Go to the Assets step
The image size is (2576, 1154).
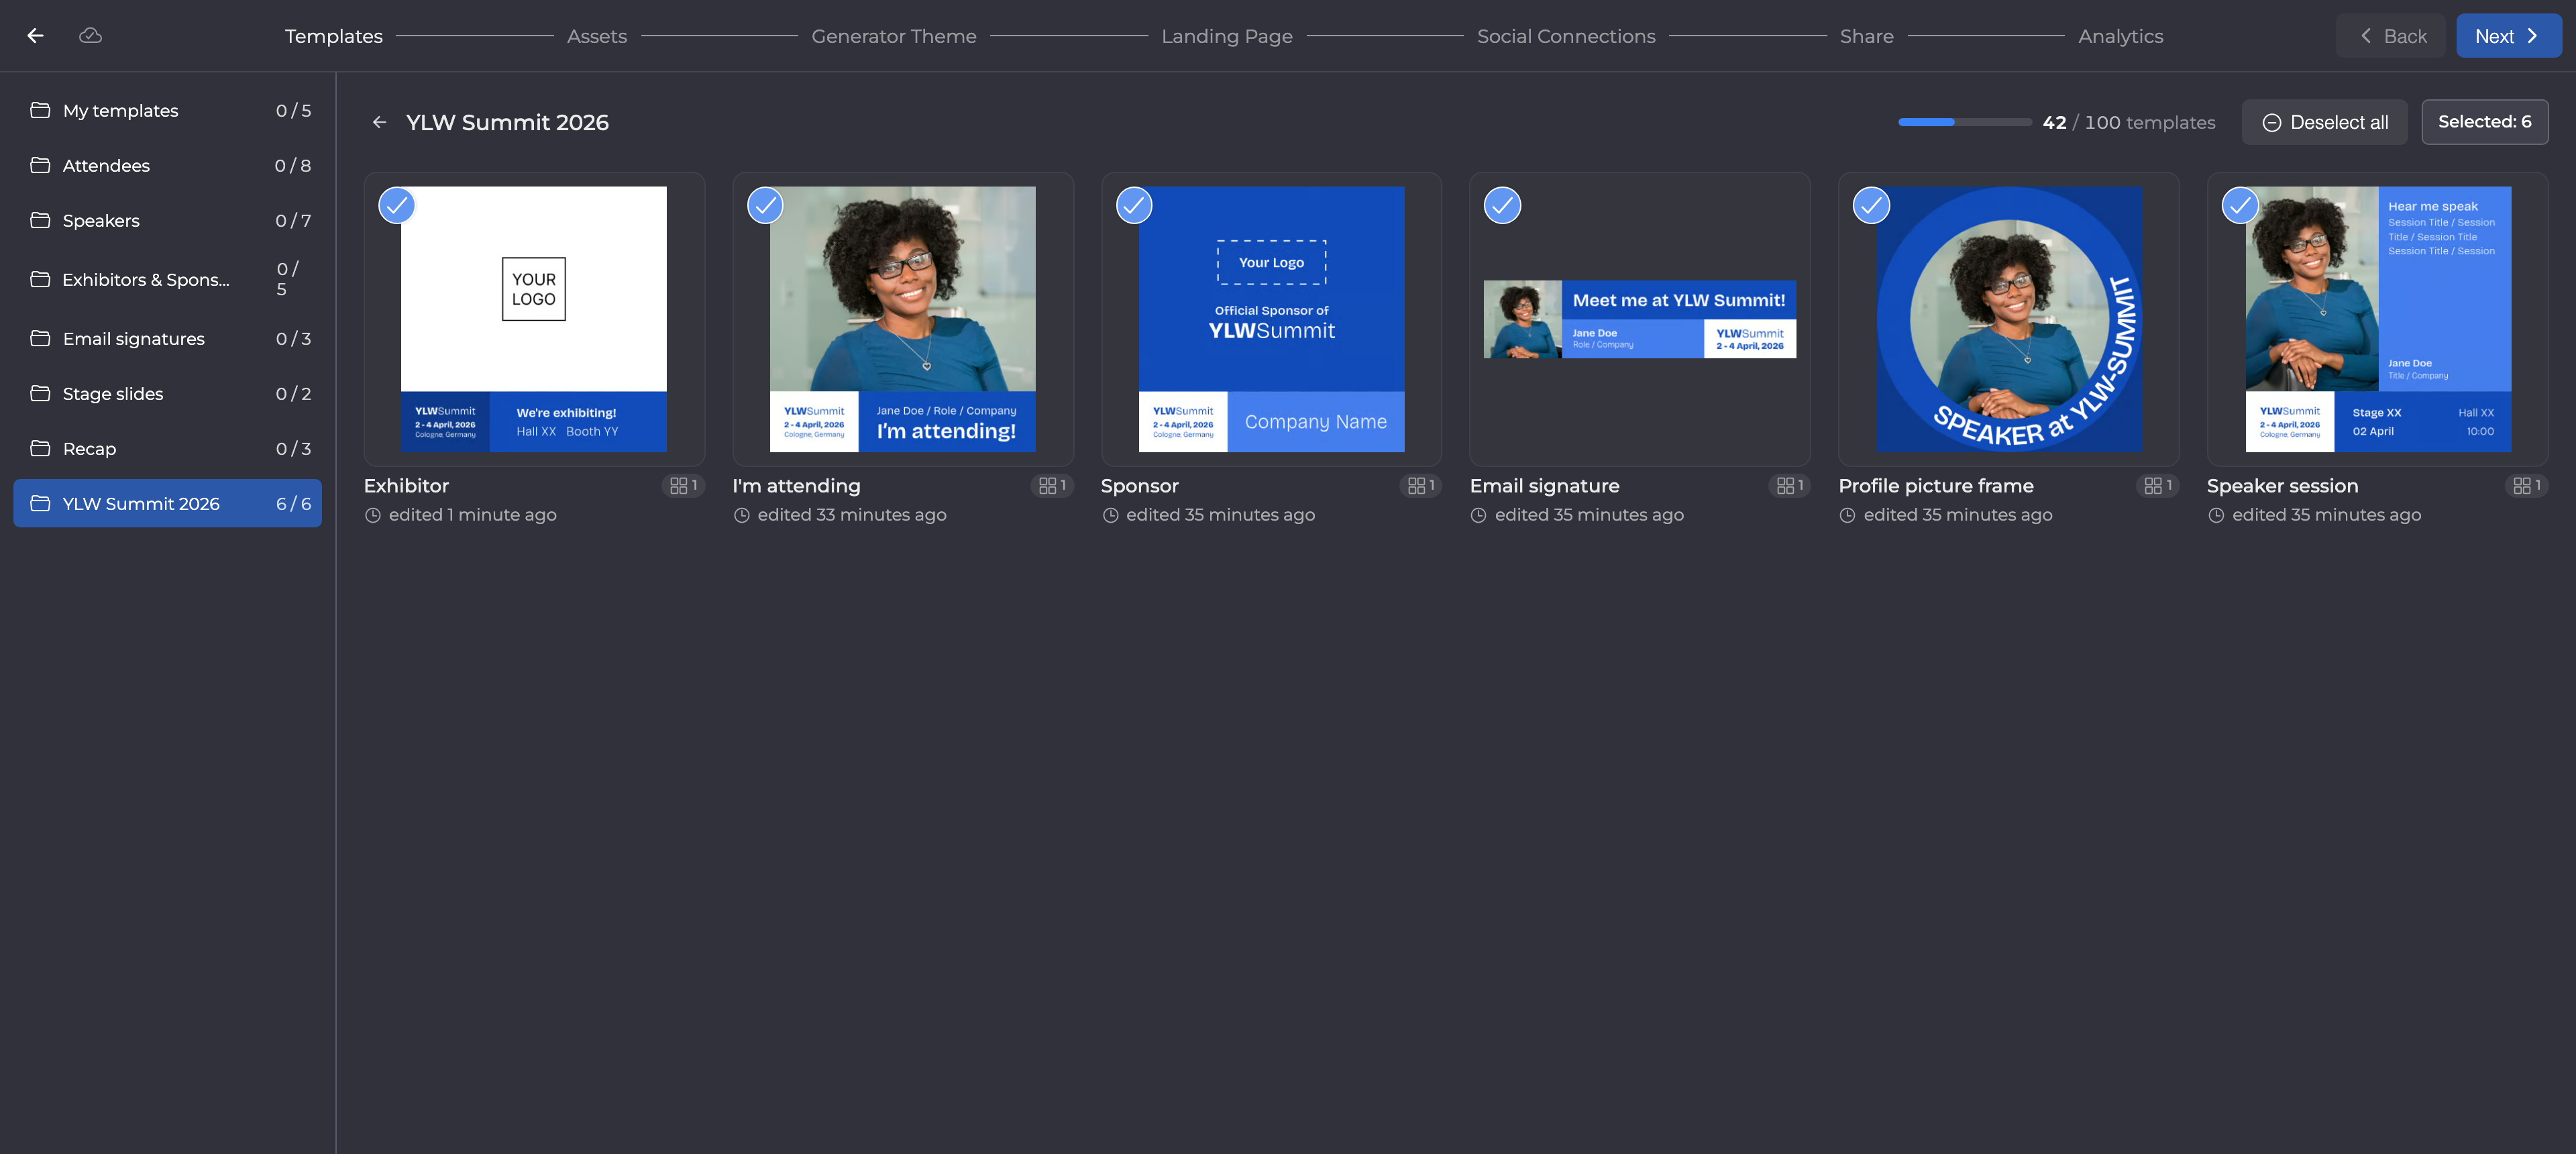597,36
